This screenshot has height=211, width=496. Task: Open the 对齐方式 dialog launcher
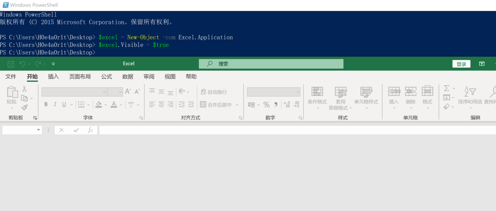tap(241, 118)
